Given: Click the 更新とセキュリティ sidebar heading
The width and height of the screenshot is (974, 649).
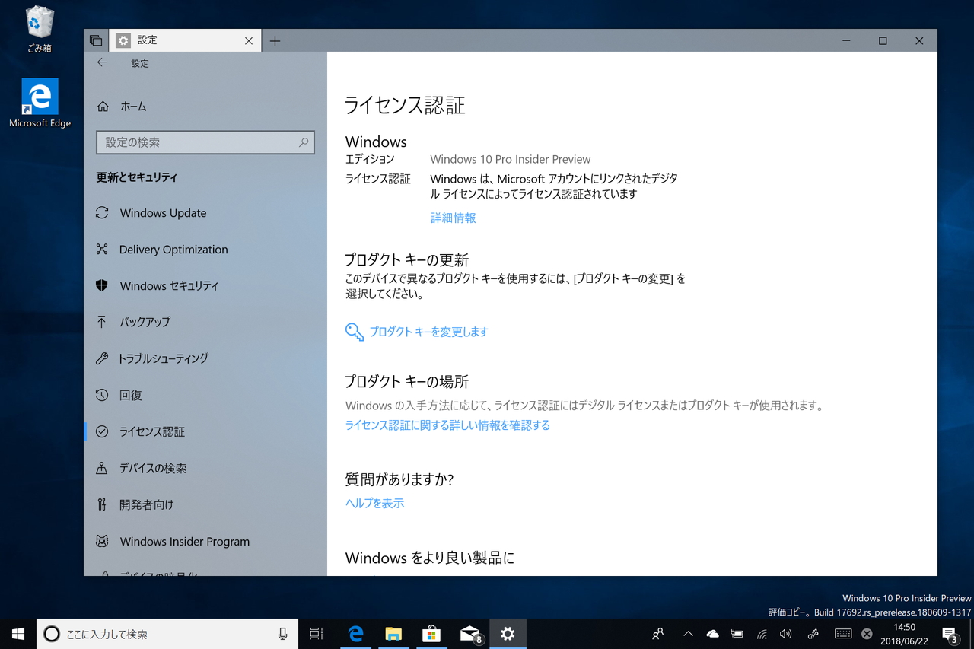Looking at the screenshot, I should tap(137, 177).
